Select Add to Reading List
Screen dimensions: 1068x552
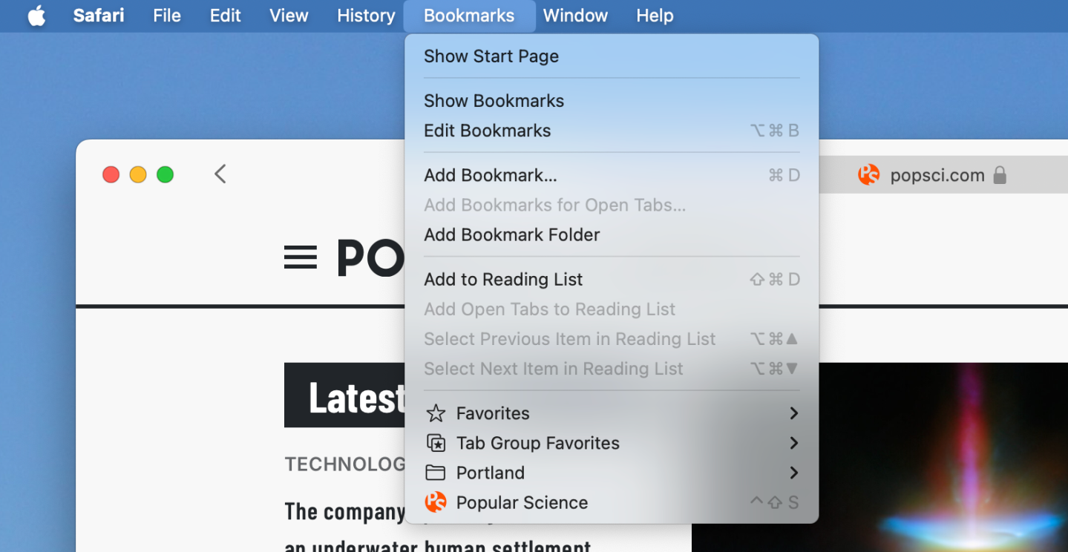[503, 280]
